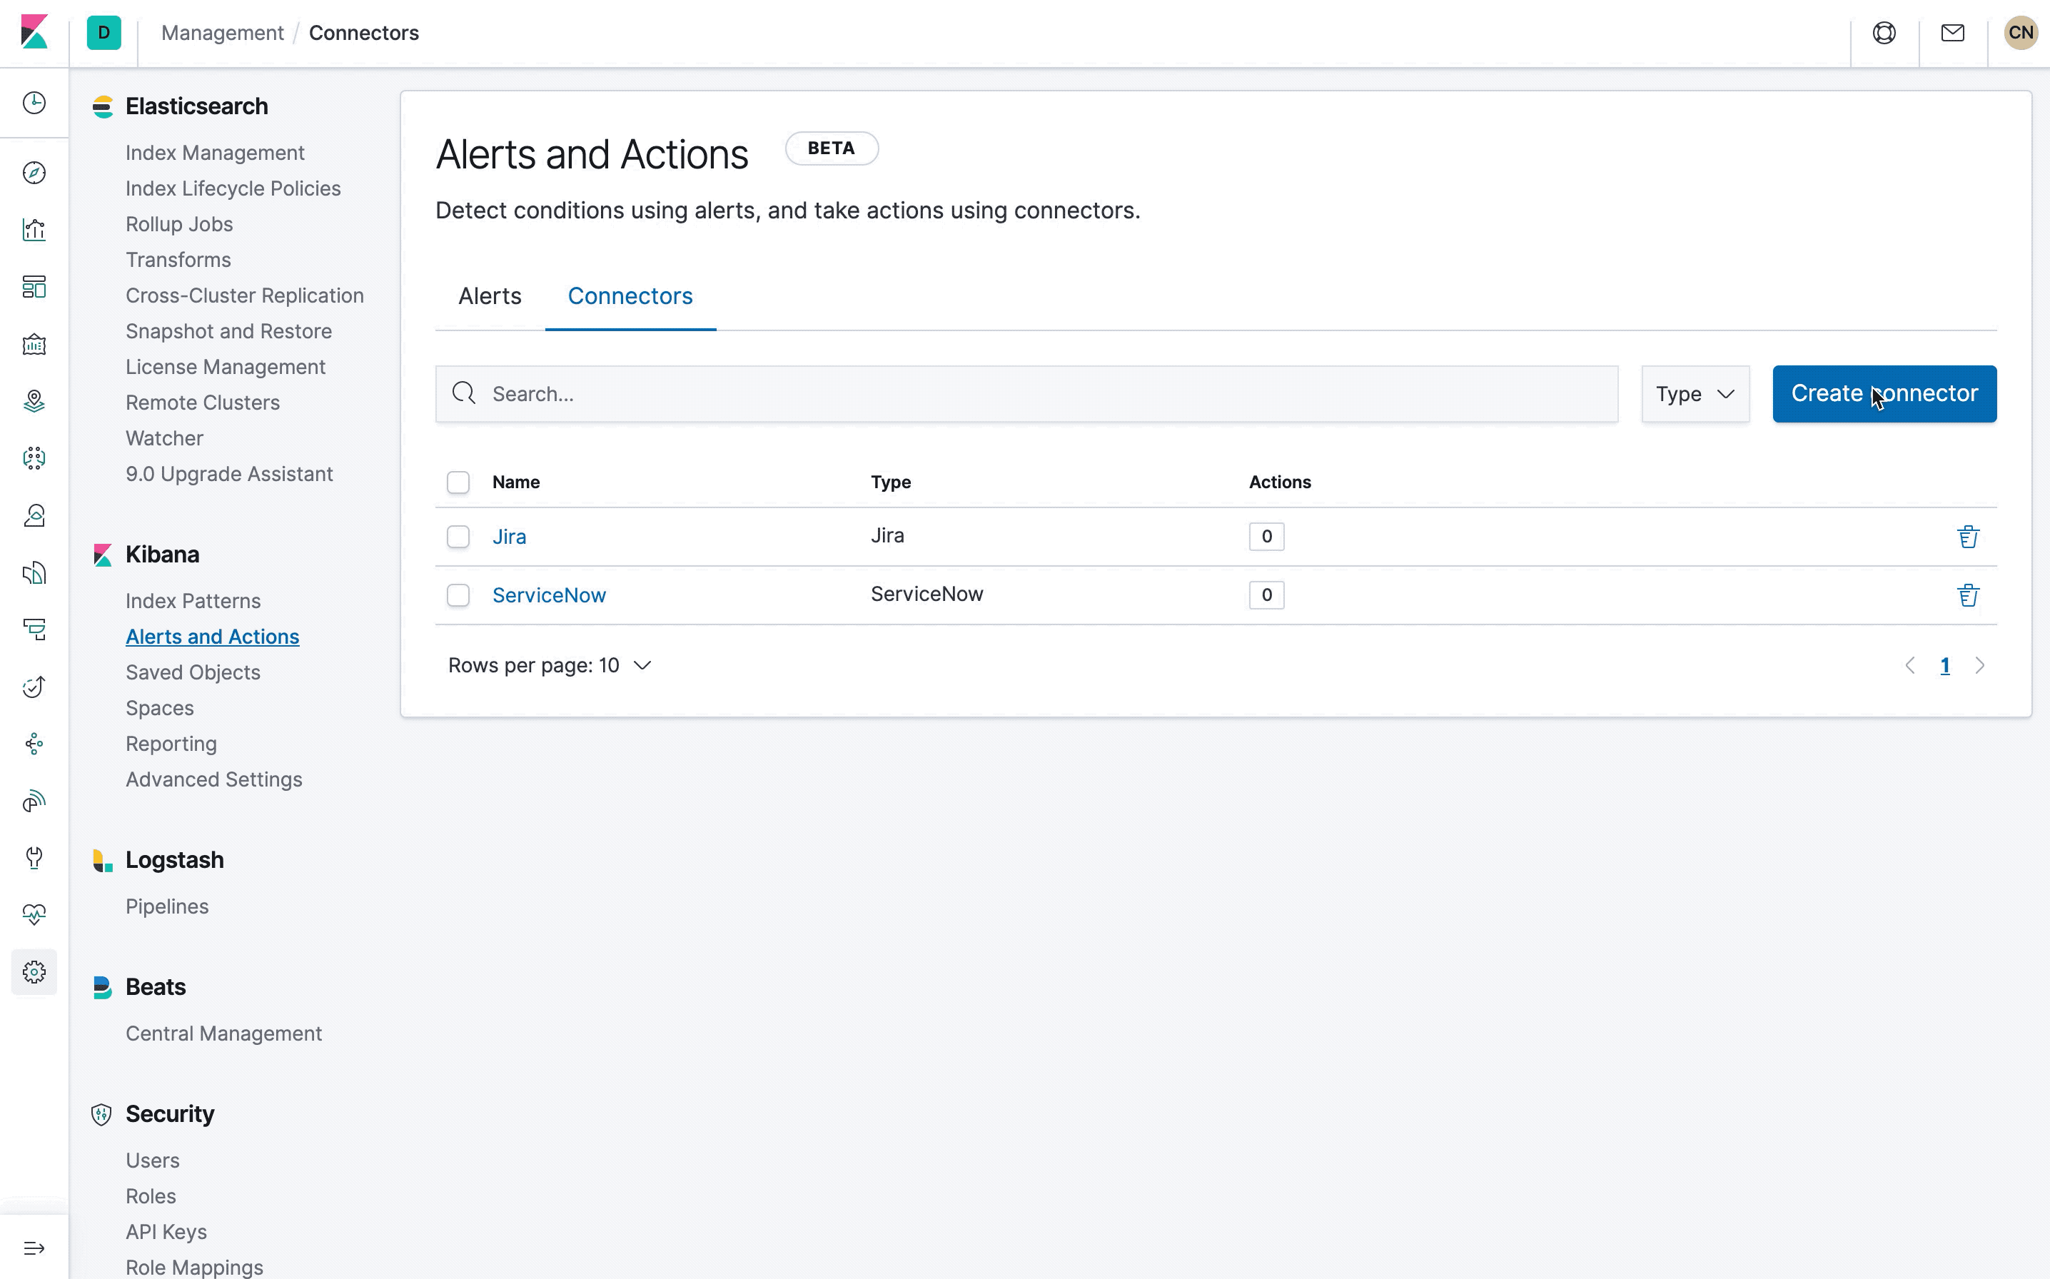Screen dimensions: 2050x1279
Task: Check the ServiceNow connector row checkbox
Action: pyautogui.click(x=458, y=595)
